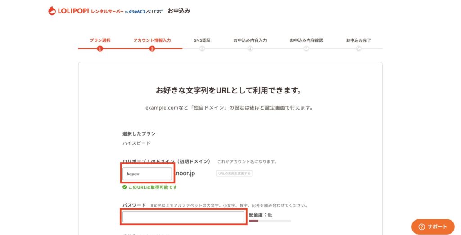Click the GMO Pepabo logo

point(144,11)
